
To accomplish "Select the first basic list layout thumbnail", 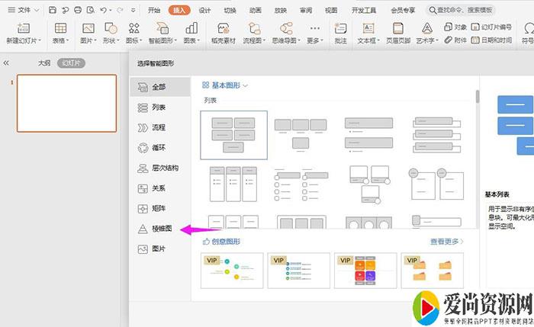I will tap(233, 134).
